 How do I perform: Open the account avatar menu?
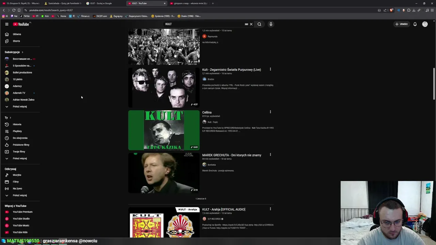425,24
